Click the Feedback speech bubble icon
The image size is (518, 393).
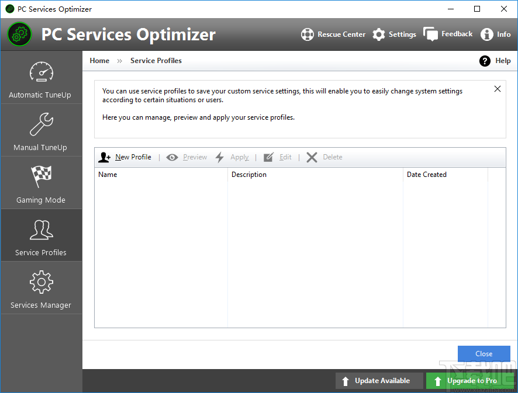(x=431, y=34)
